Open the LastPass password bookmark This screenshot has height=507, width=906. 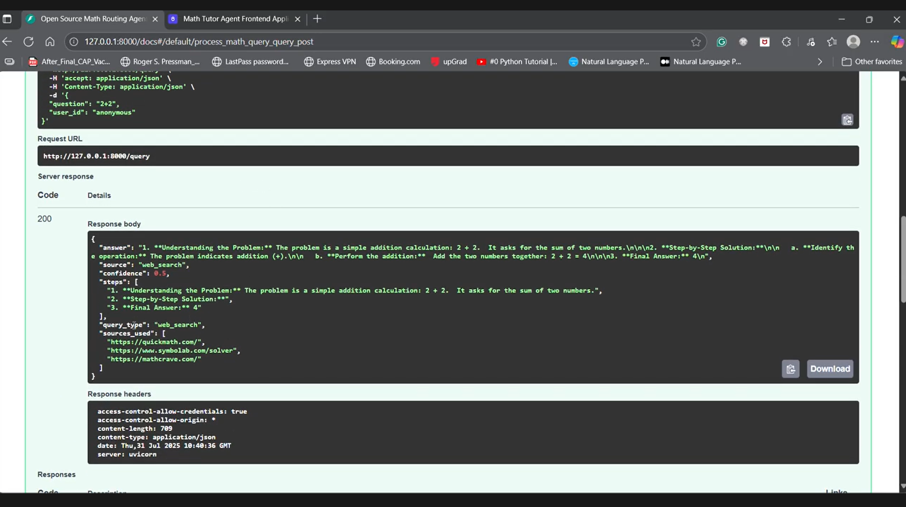(250, 62)
